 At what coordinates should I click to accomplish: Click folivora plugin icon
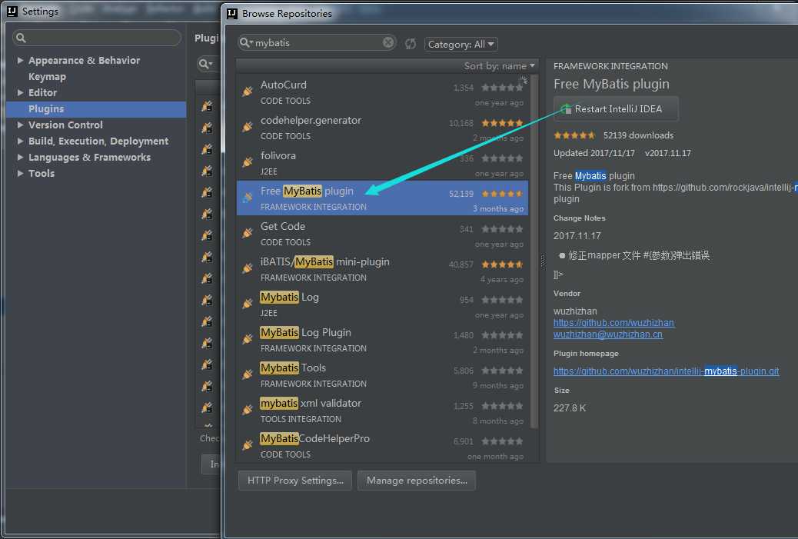point(248,162)
